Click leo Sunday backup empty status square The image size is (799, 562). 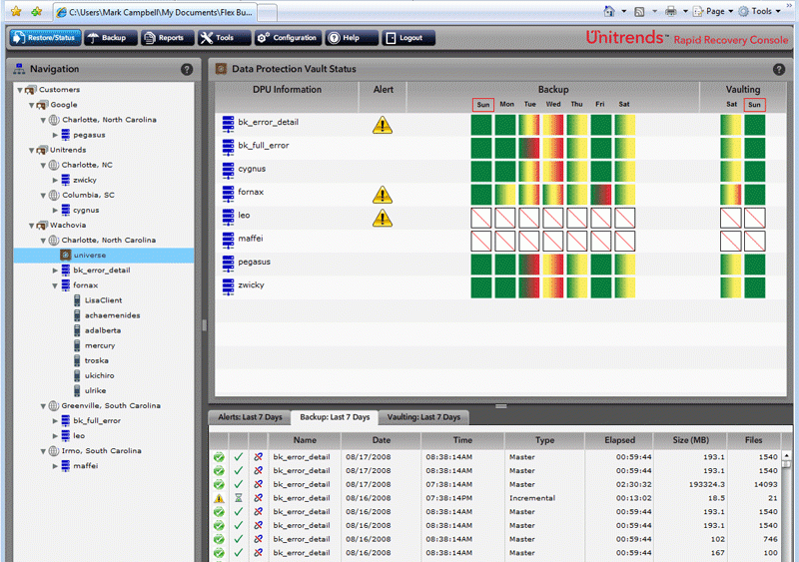[481, 218]
